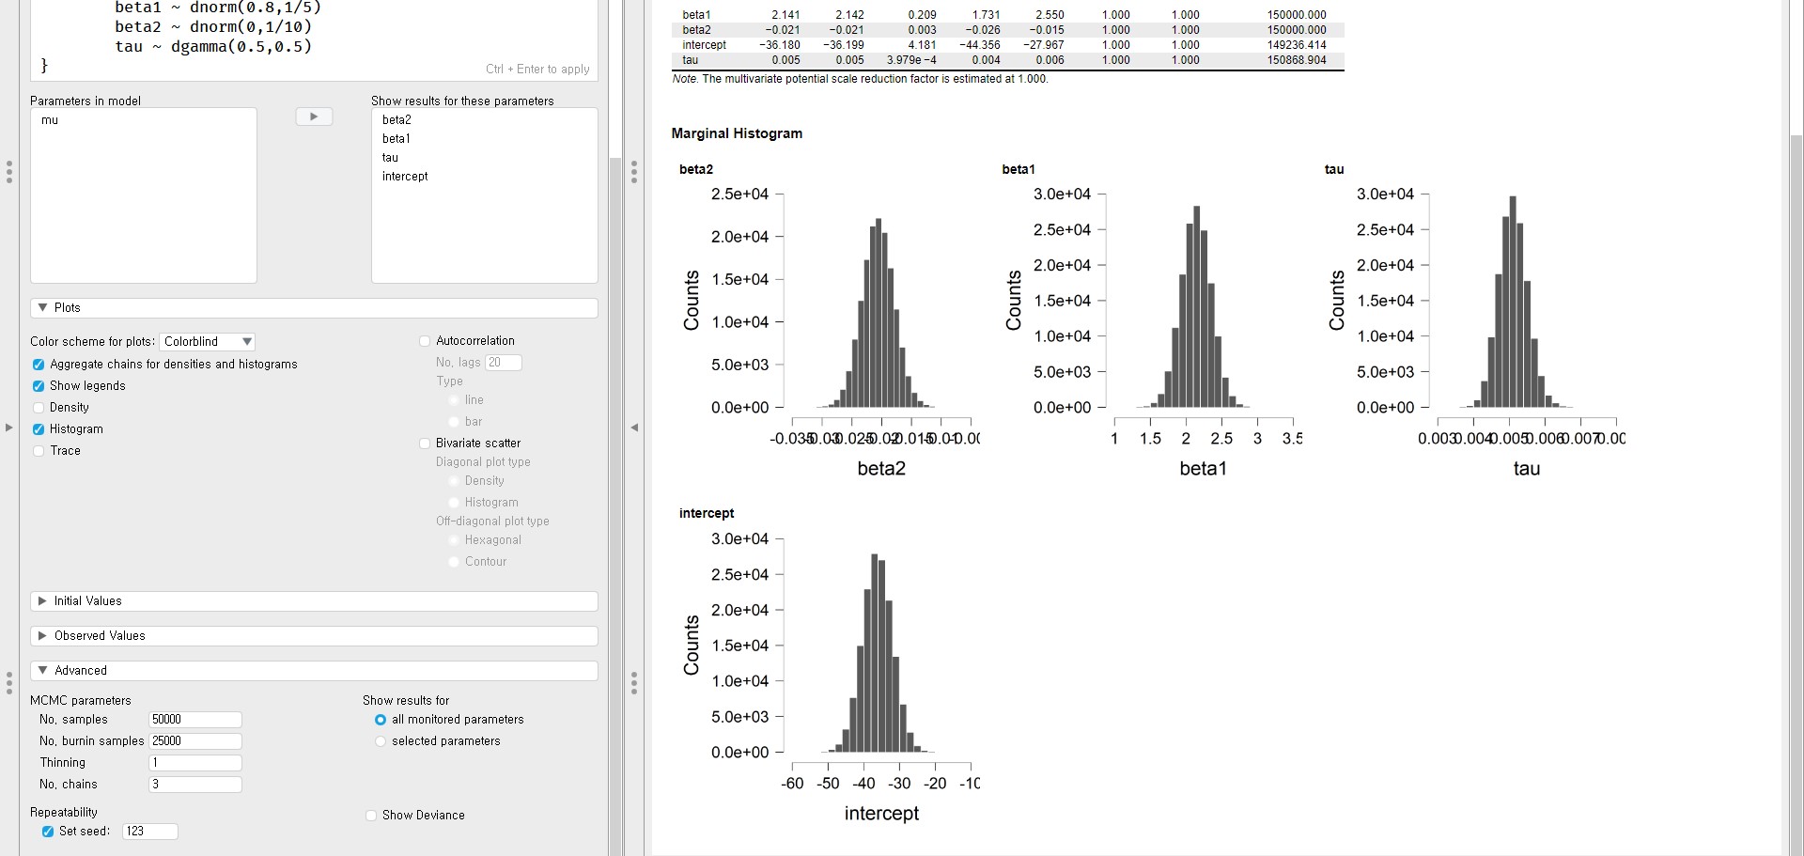Click the No. samples input field
The image size is (1804, 856).
[x=194, y=720]
